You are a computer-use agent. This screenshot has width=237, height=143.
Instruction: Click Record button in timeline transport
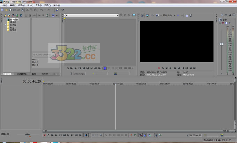[45, 135]
